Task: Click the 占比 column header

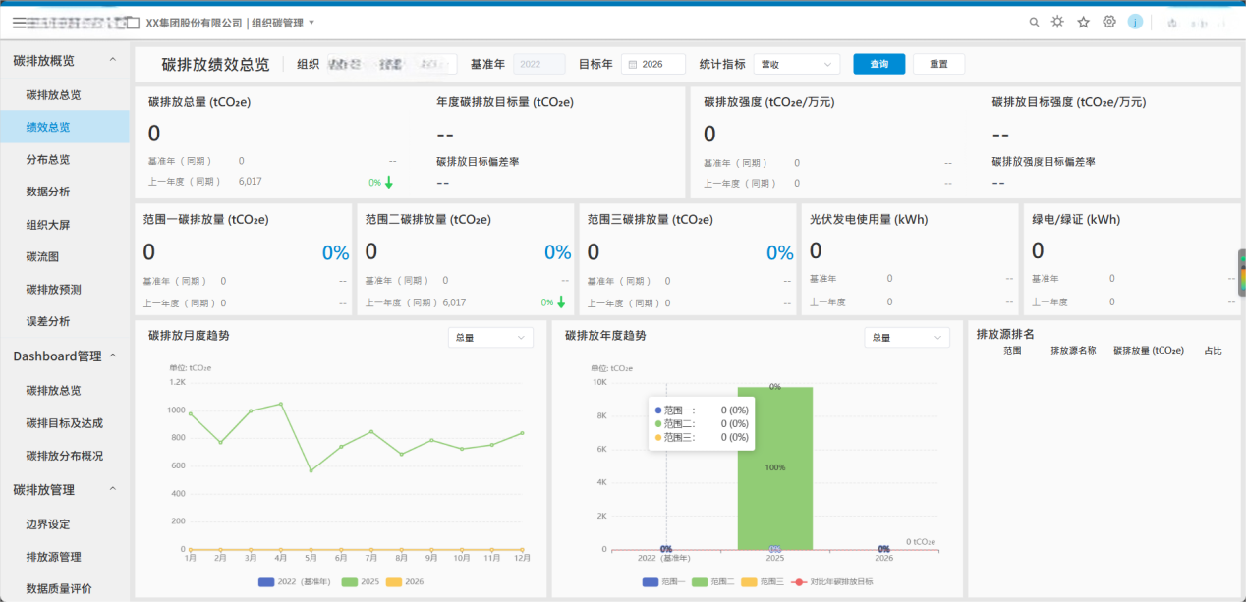Action: pos(1213,351)
